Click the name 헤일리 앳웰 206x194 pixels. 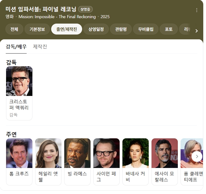point(48,177)
